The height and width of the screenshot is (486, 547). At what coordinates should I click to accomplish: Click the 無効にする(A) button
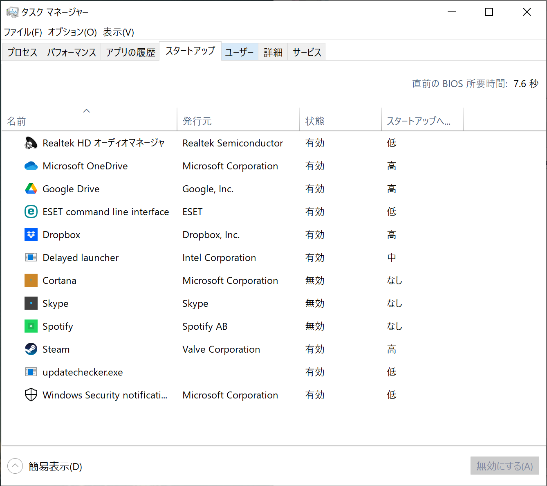click(x=505, y=466)
